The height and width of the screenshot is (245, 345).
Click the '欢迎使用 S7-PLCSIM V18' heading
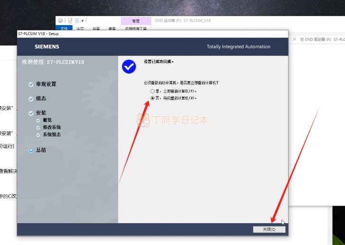(x=53, y=62)
